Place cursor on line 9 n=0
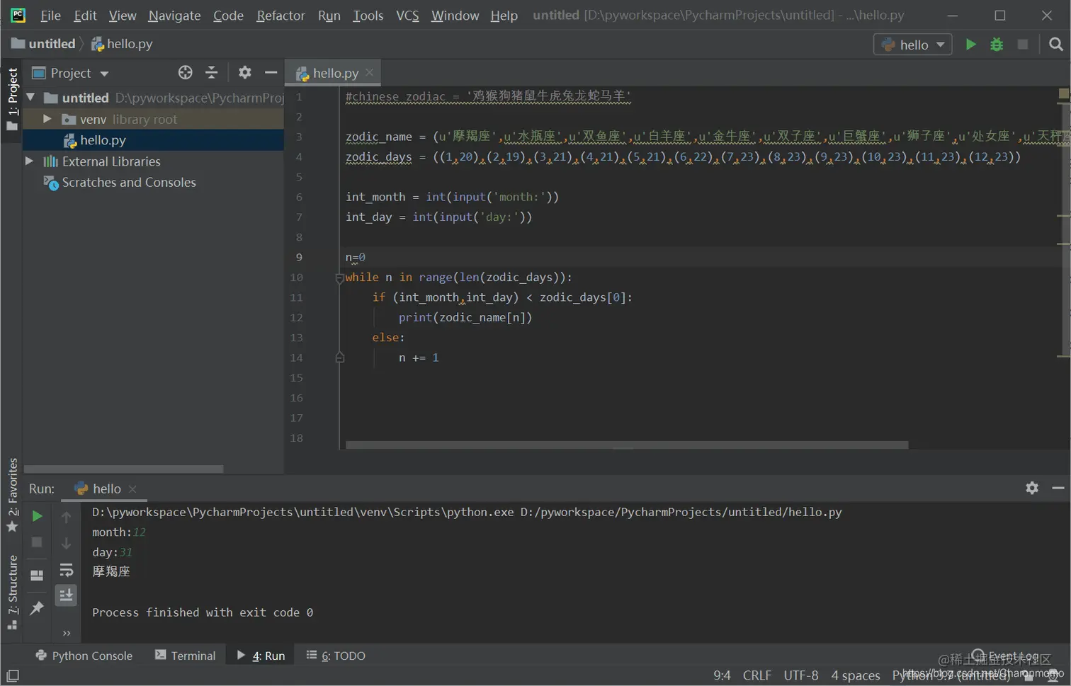This screenshot has height=686, width=1071. (356, 257)
